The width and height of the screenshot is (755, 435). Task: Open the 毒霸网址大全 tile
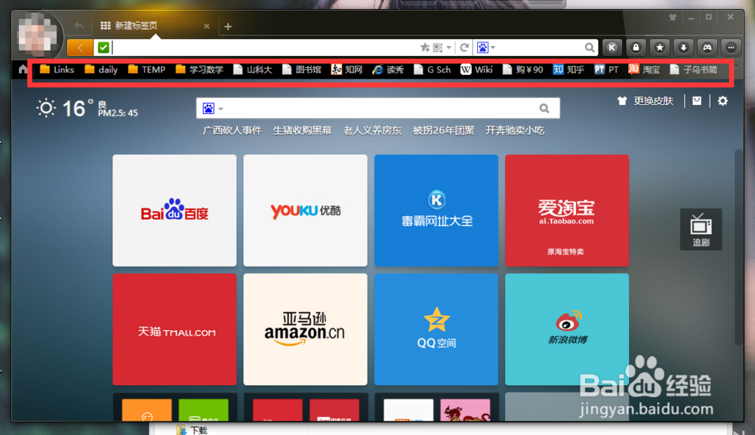click(436, 211)
